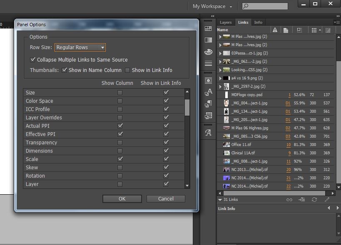341x245 pixels.
Task: Expand the 03Passa...ct-1.jpg link group
Action: coord(220,53)
